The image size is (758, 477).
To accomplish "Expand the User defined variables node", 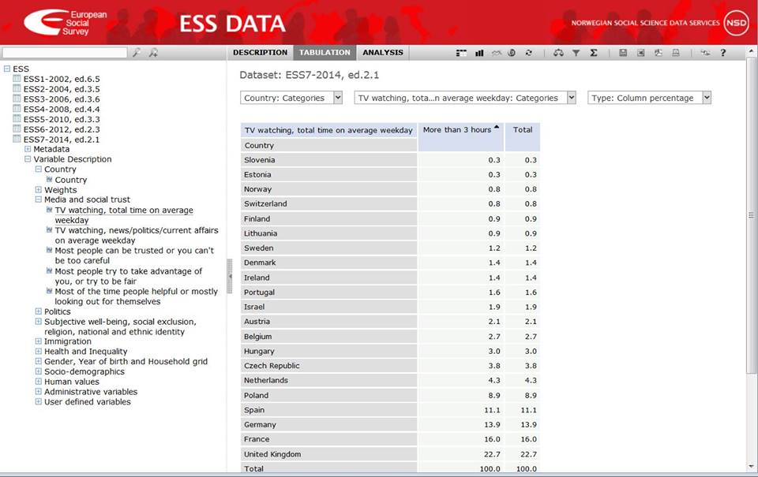I will point(38,401).
